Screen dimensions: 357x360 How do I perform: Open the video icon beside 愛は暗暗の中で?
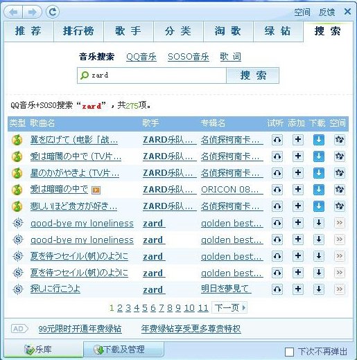point(96,190)
